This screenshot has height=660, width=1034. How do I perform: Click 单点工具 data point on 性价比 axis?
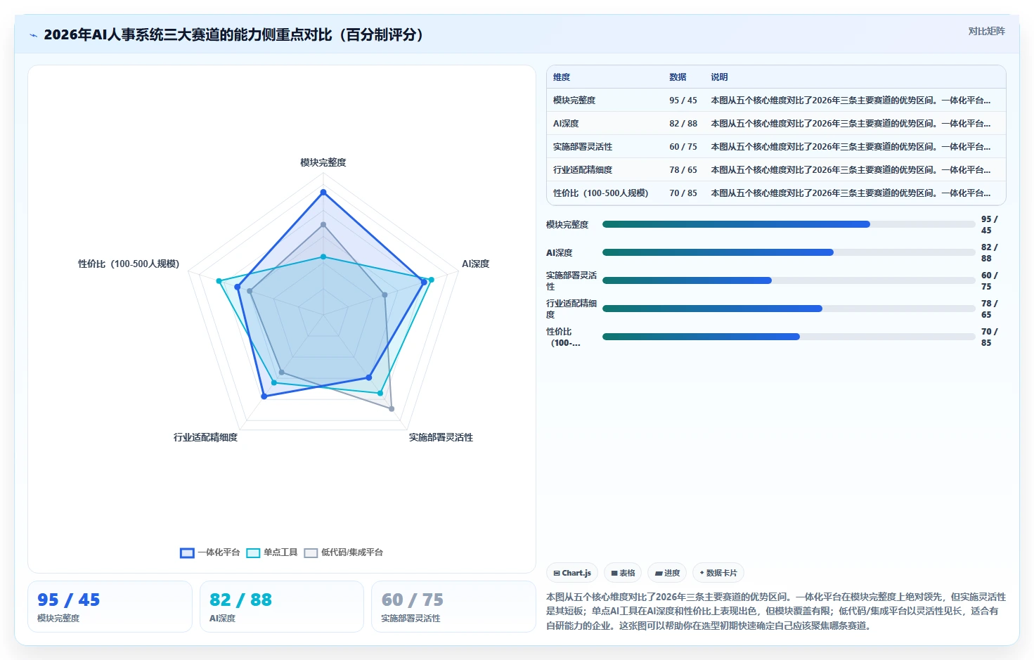[x=219, y=281]
